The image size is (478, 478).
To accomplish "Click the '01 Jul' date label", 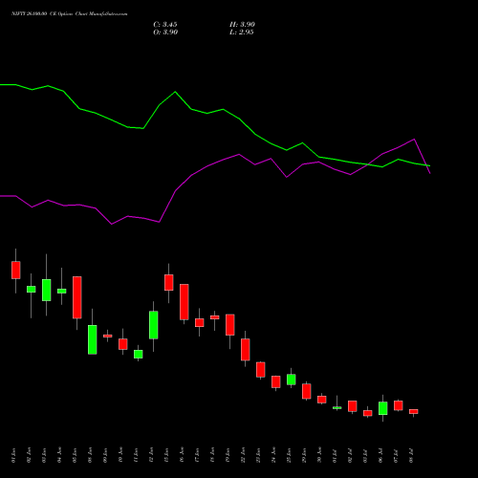I will coord(335,455).
